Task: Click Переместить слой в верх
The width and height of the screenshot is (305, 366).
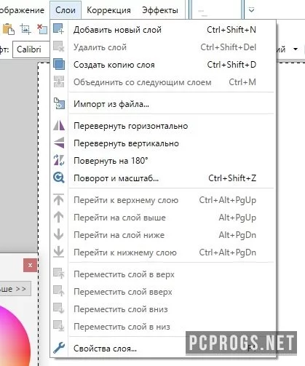Action: (163, 274)
